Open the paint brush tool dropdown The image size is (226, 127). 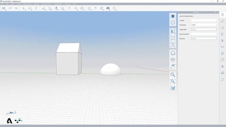(x=56, y=8)
